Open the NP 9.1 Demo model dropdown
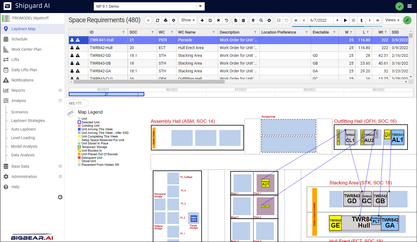The height and width of the screenshot is (242, 417). (x=200, y=6)
